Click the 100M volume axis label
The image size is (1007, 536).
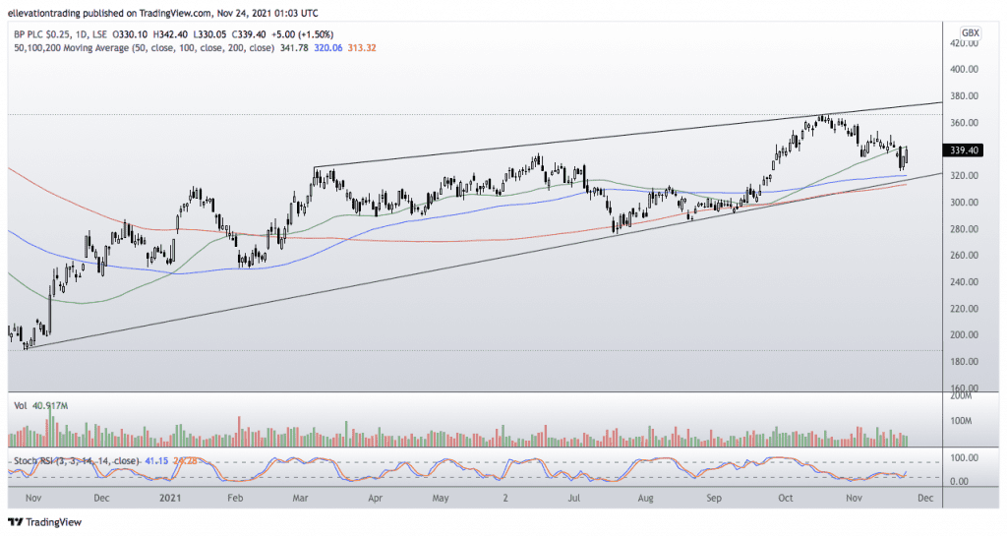(962, 421)
